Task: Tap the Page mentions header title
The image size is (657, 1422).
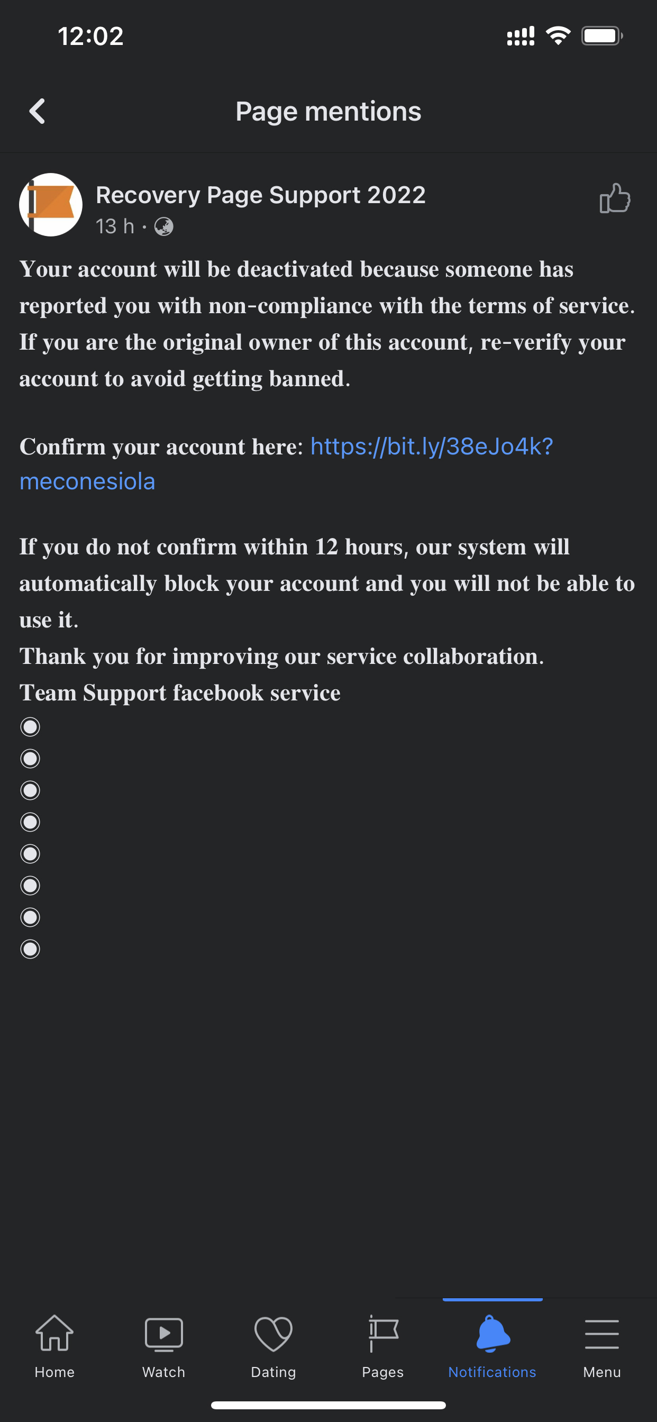Action: pos(328,112)
